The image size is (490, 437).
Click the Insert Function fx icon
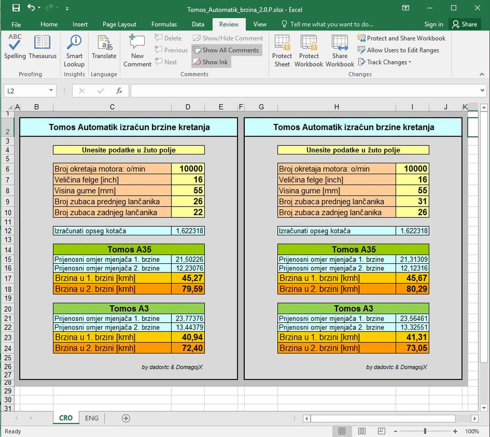pos(119,91)
